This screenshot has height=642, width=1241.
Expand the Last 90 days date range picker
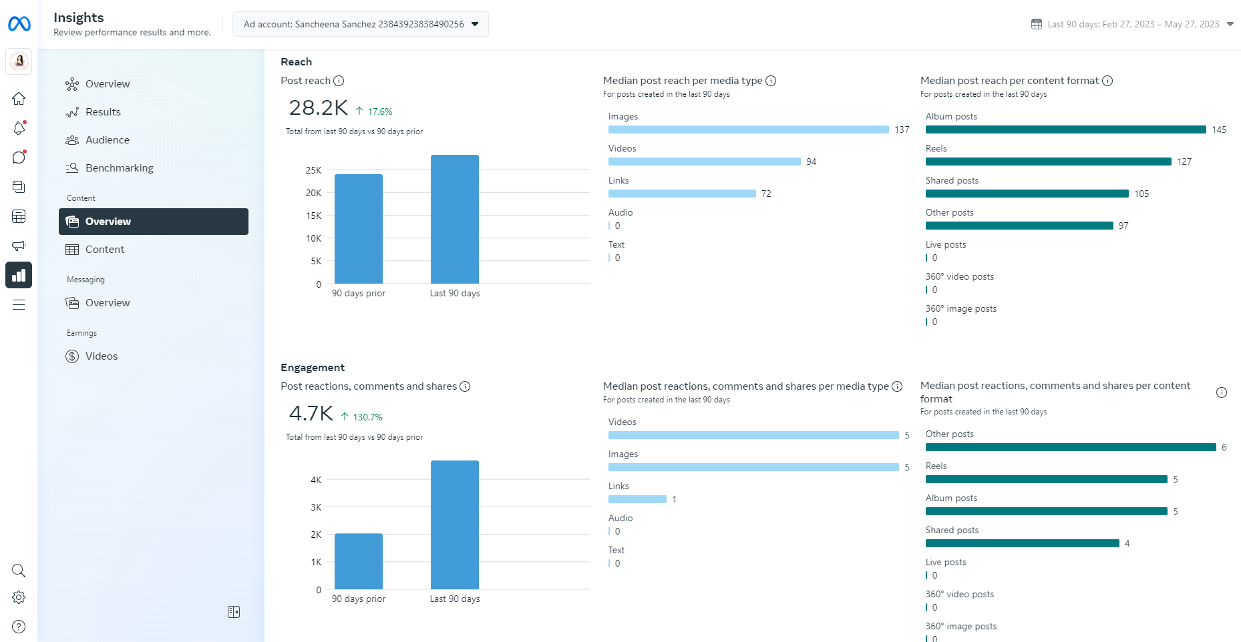[x=1132, y=24]
